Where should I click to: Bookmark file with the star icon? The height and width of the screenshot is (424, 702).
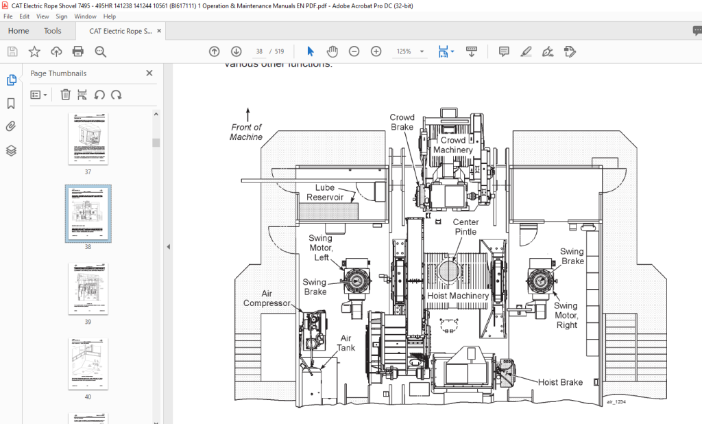coord(34,51)
